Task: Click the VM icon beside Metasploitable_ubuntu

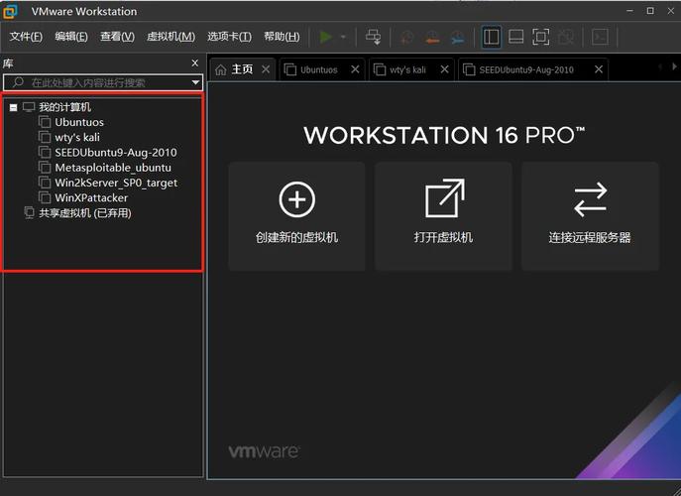Action: [x=45, y=168]
